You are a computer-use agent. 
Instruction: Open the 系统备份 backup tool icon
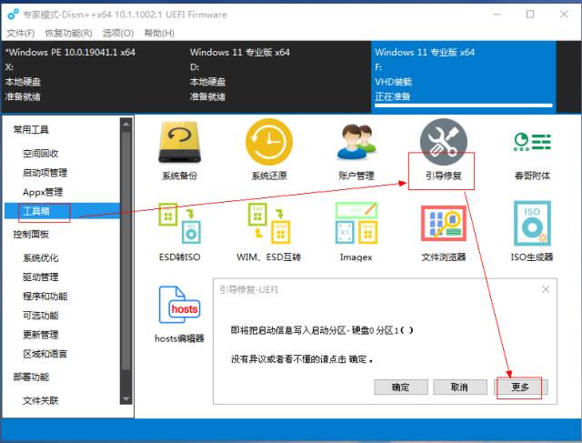(180, 143)
